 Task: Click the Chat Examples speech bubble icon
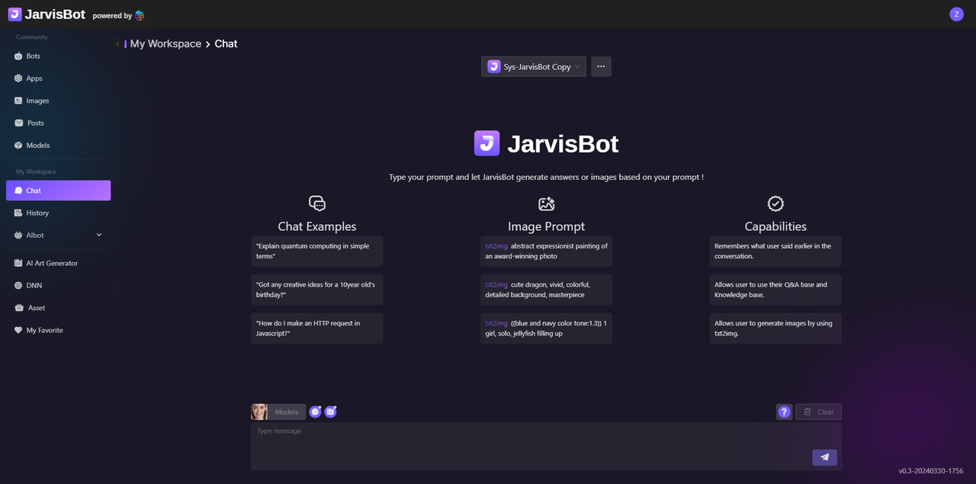coord(317,204)
